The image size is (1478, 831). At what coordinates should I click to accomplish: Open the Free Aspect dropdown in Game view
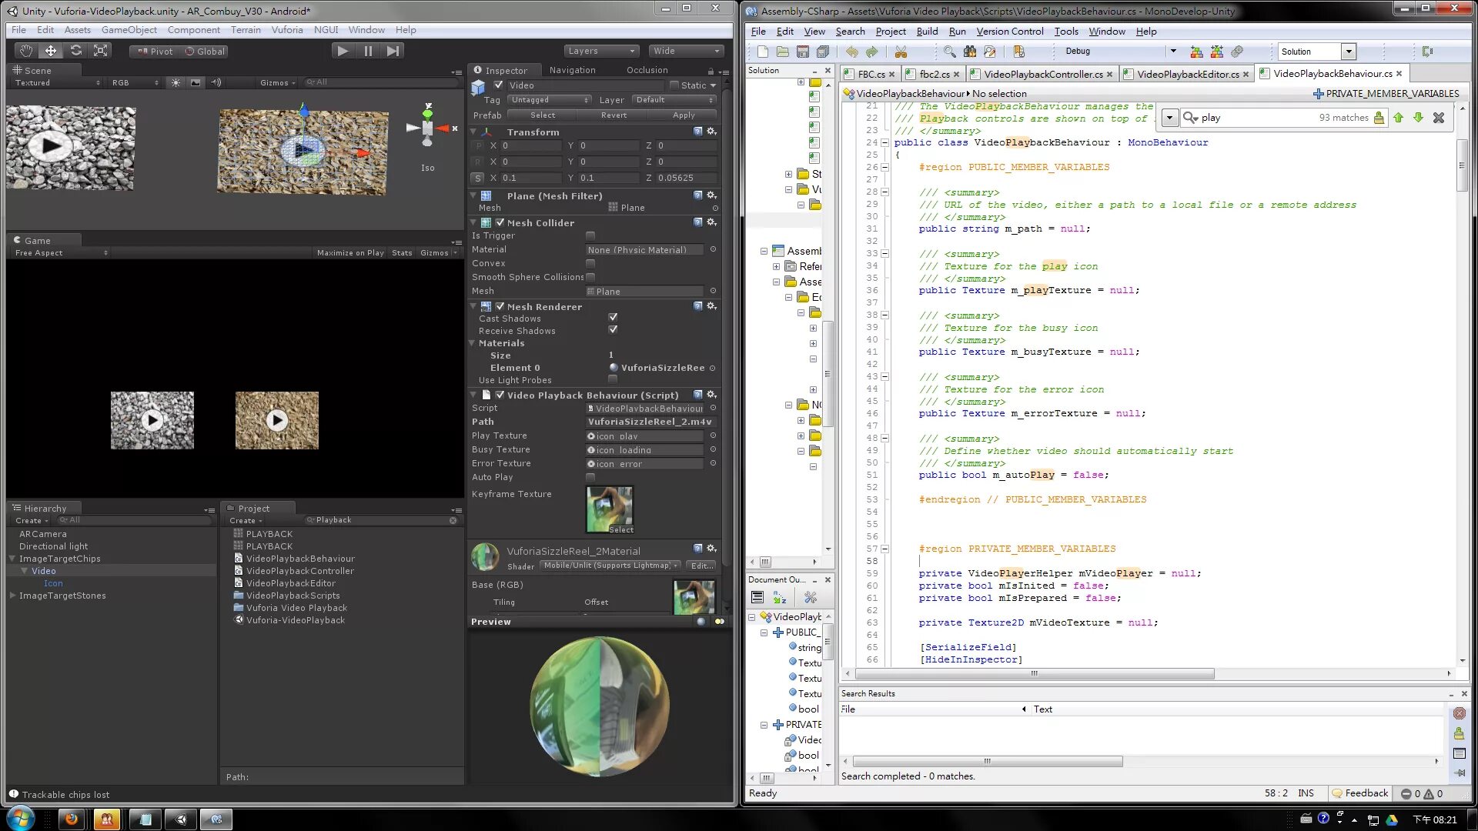(61, 253)
